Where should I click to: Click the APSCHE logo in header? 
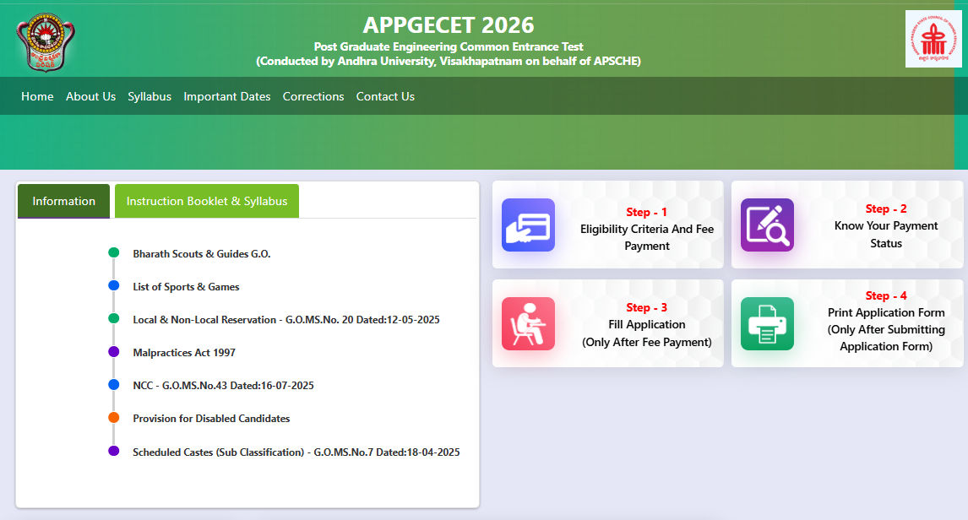(x=933, y=39)
